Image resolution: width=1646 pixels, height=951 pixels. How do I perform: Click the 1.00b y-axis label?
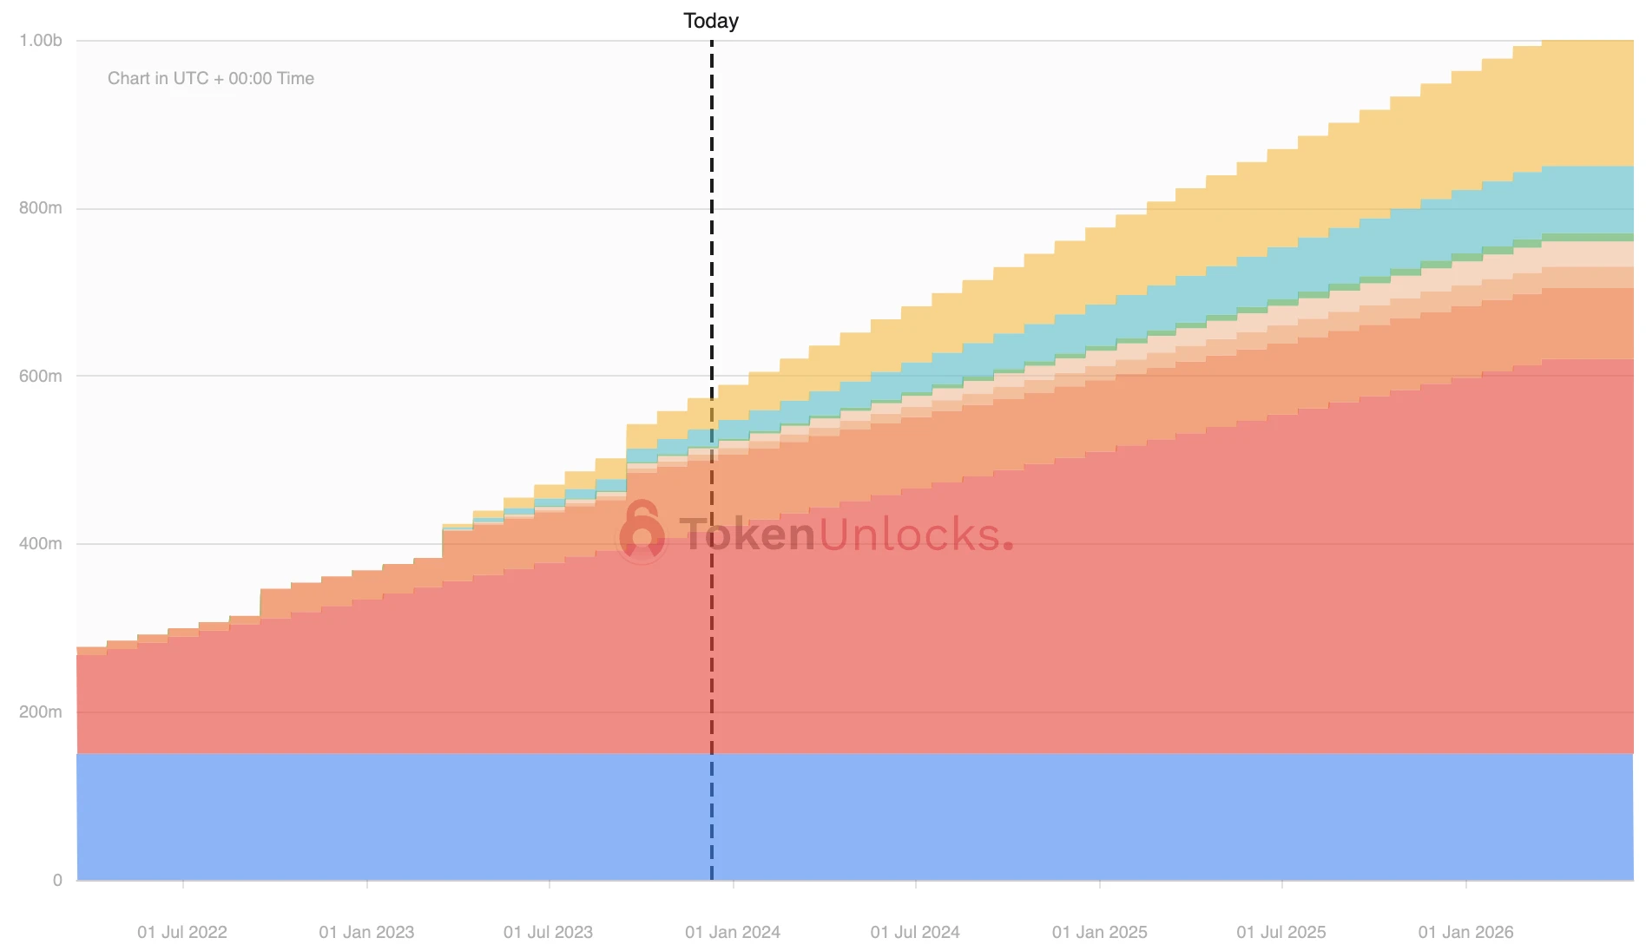[x=41, y=41]
